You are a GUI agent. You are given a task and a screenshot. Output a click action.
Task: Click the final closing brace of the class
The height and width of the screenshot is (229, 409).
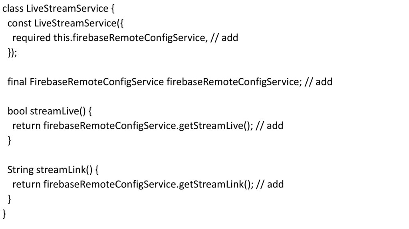point(5,214)
